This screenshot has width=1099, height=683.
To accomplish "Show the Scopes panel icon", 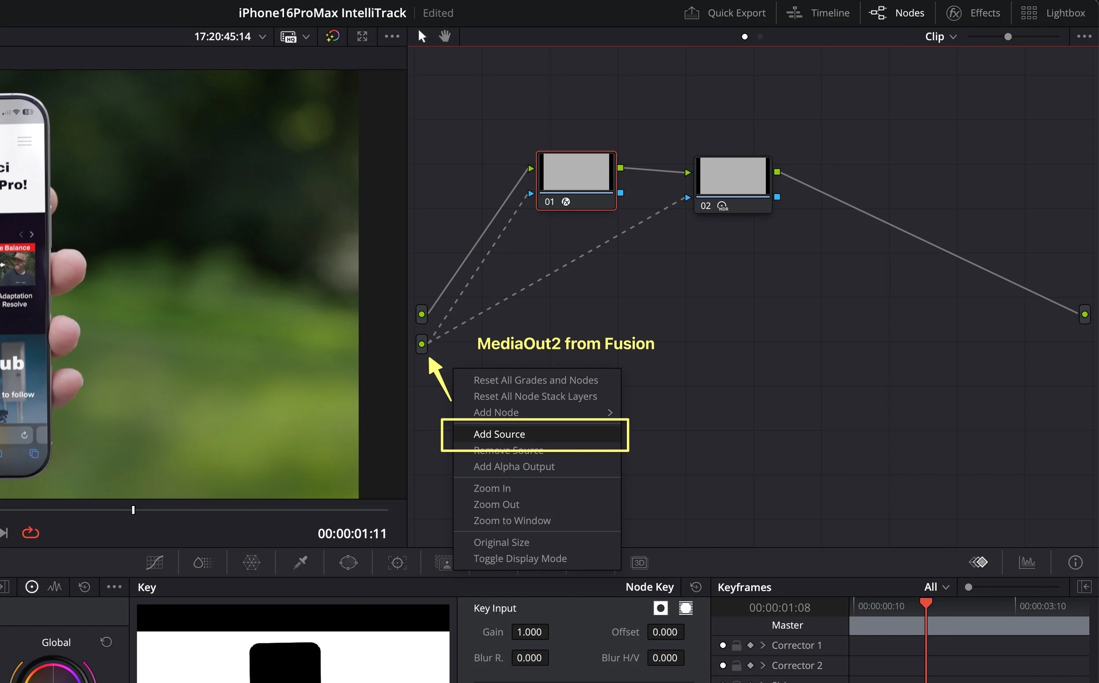I will tap(1026, 562).
